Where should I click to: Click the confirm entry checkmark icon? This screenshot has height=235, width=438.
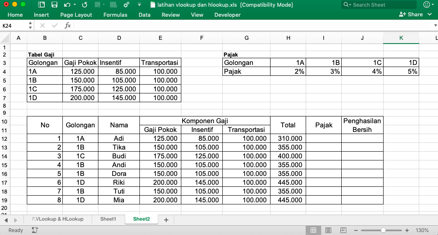[55, 26]
